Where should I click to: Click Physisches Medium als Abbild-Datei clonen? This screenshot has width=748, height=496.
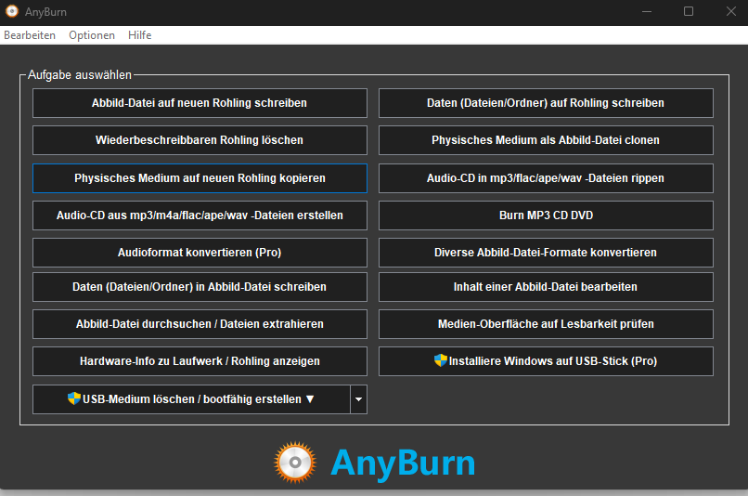pos(546,140)
